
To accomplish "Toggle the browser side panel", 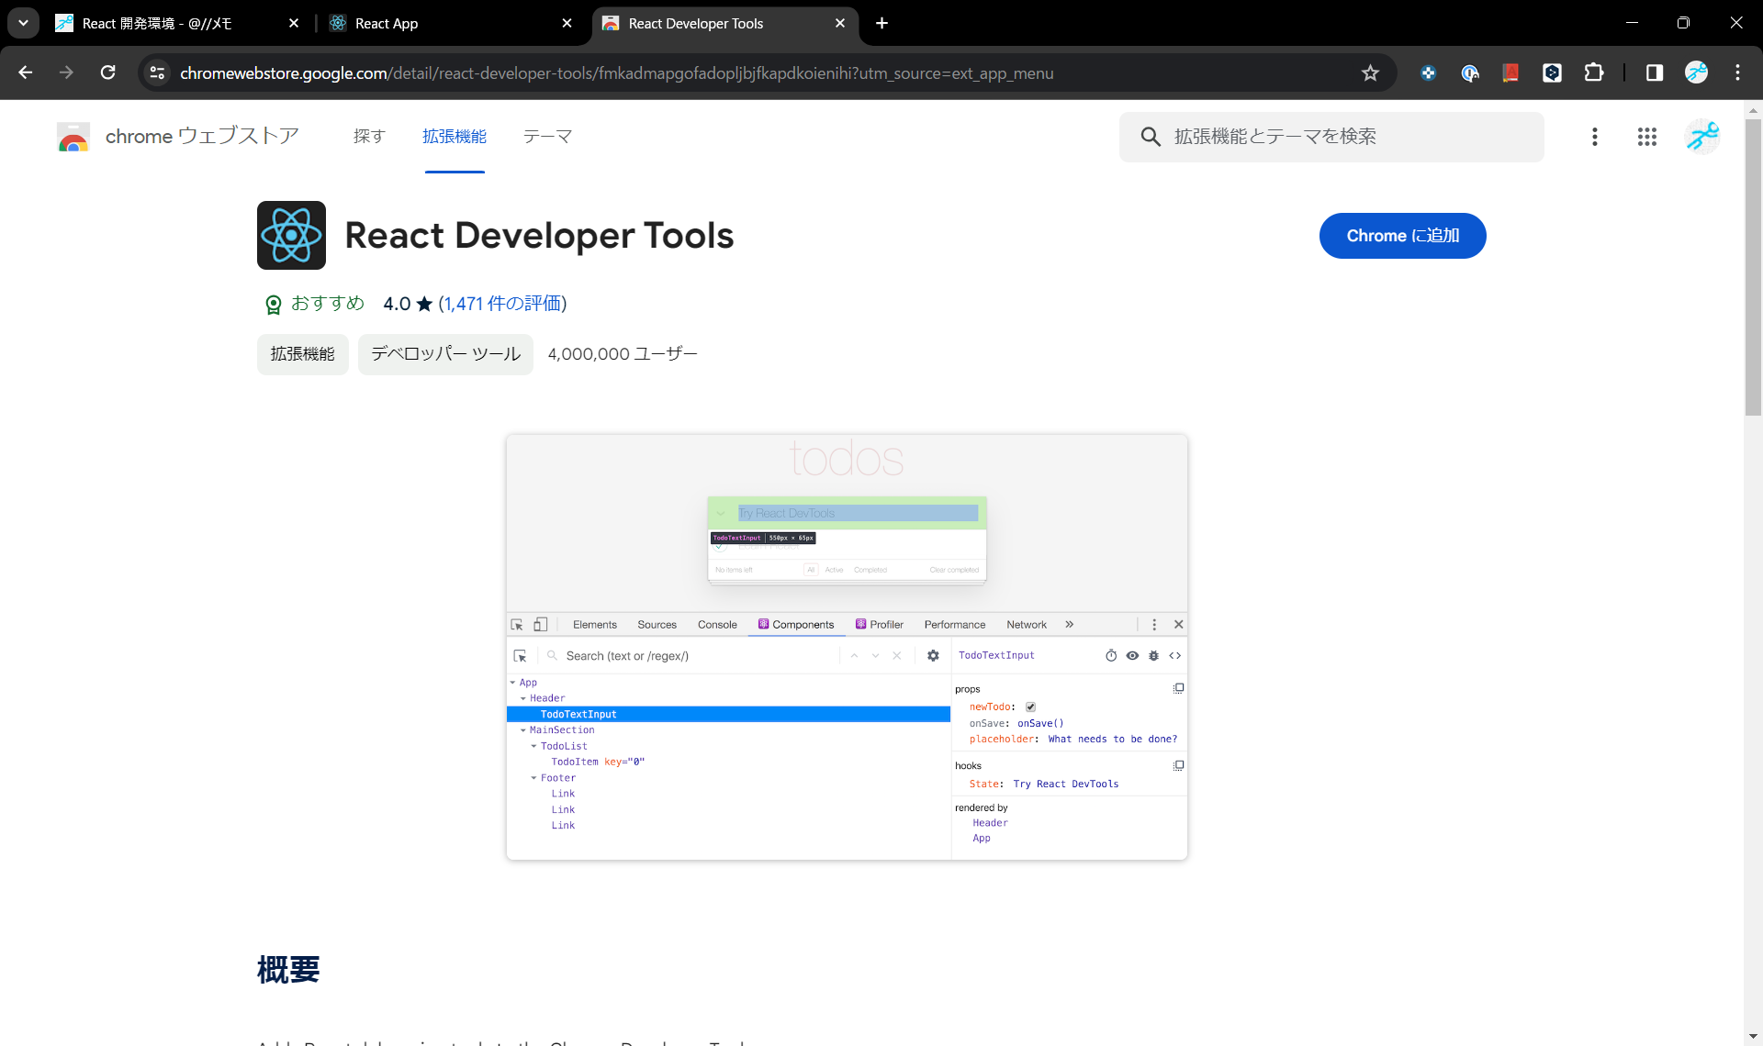I will click(1655, 72).
